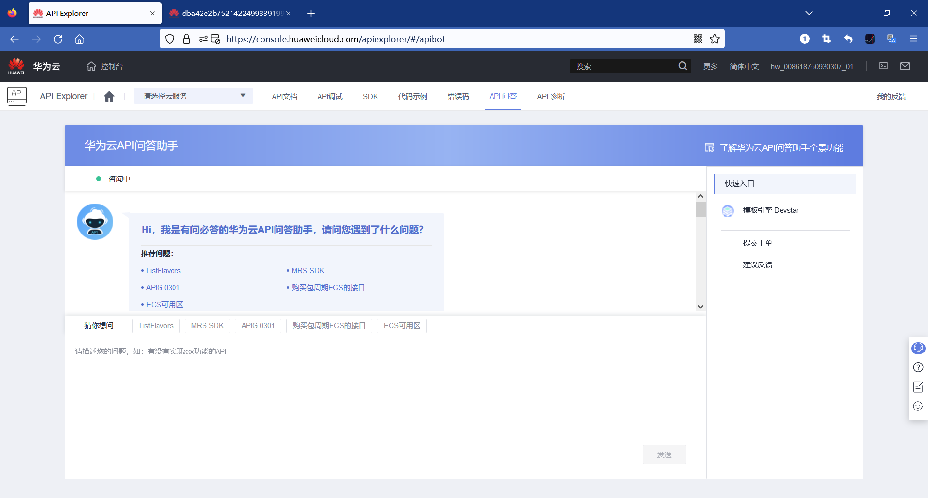This screenshot has width=928, height=498.
Task: Click the smiley satisfaction survey icon
Action: pos(918,406)
